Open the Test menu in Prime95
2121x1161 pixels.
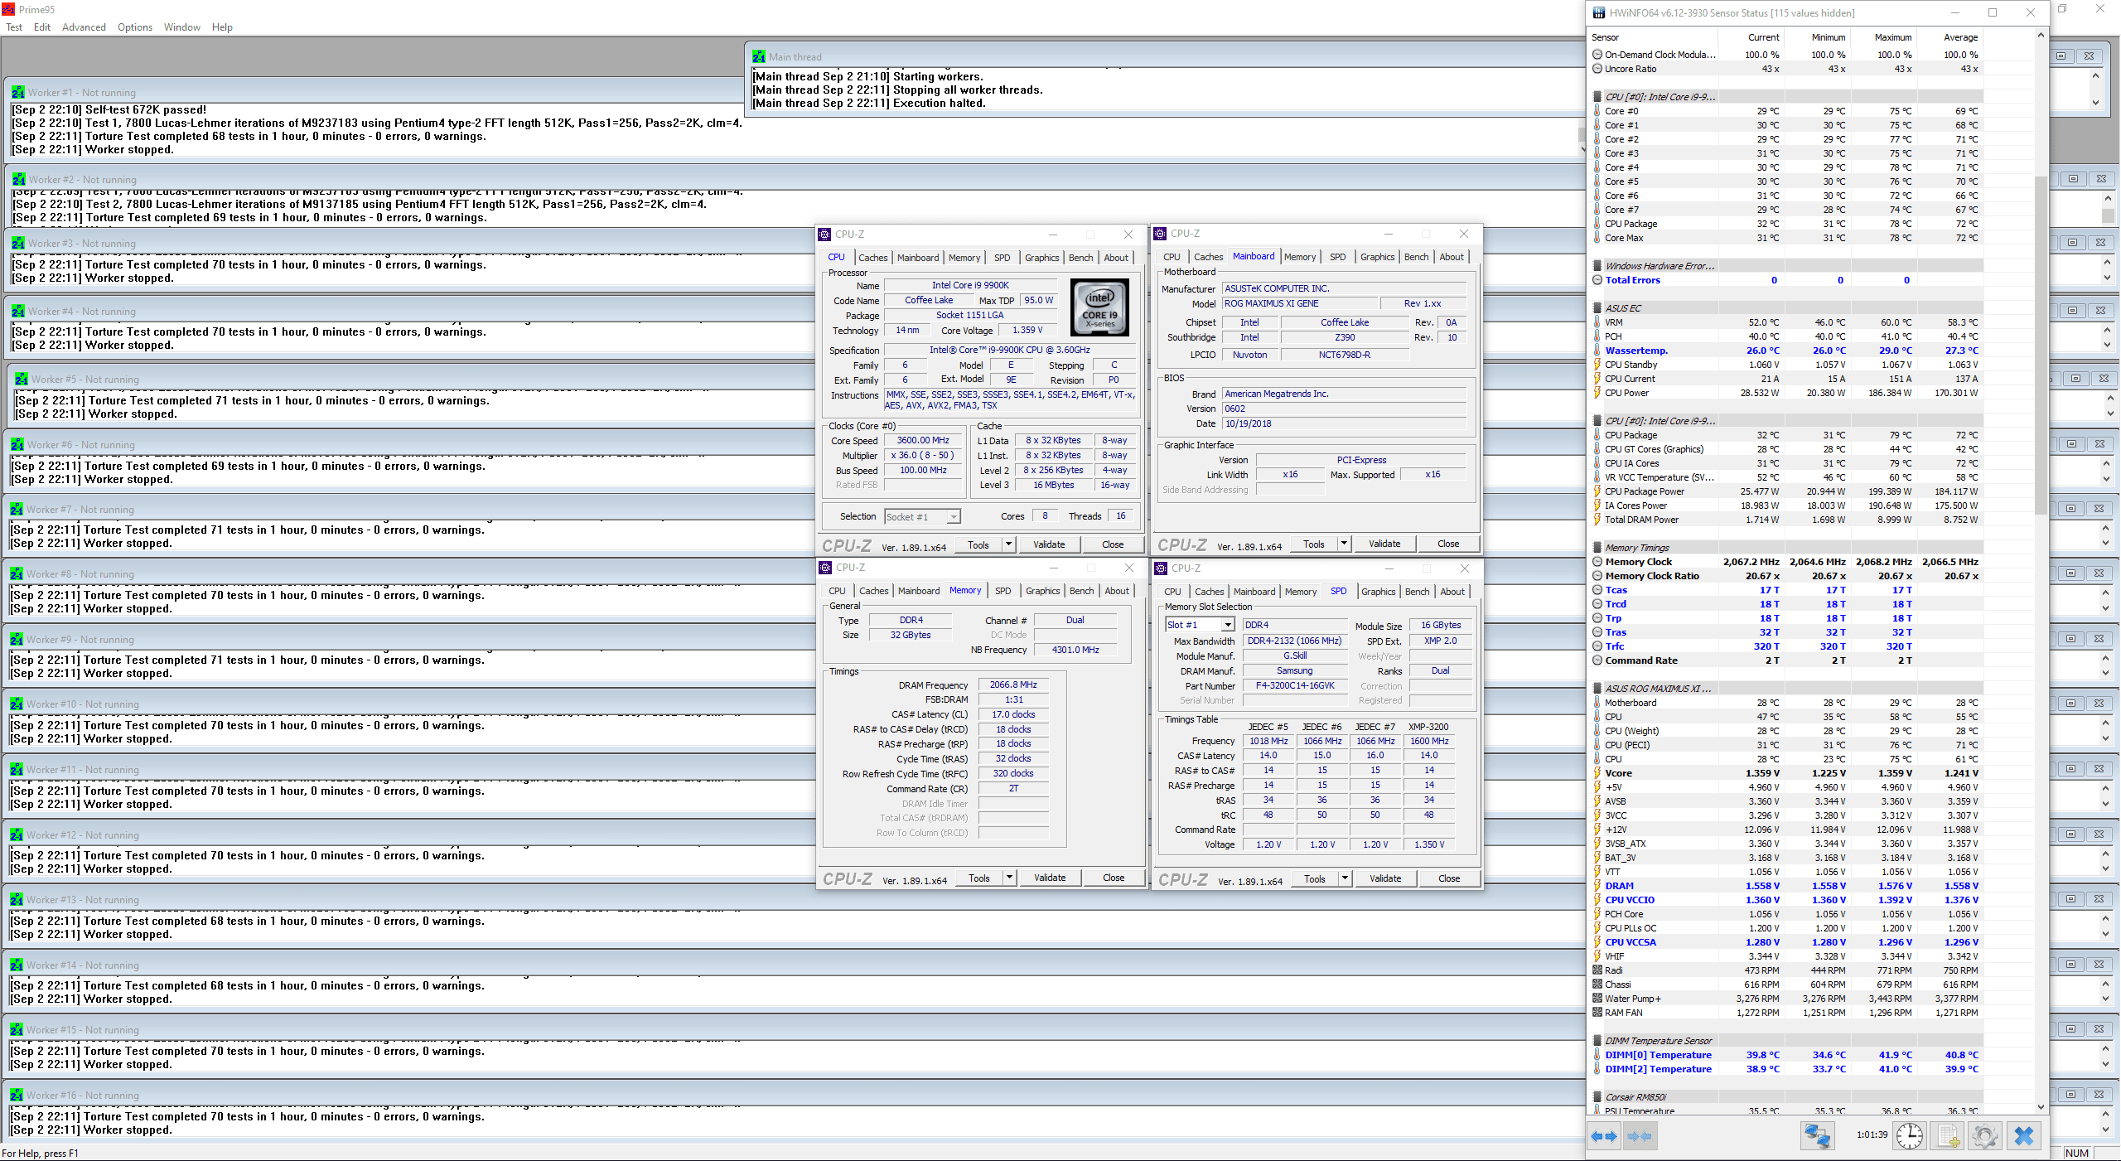point(14,27)
